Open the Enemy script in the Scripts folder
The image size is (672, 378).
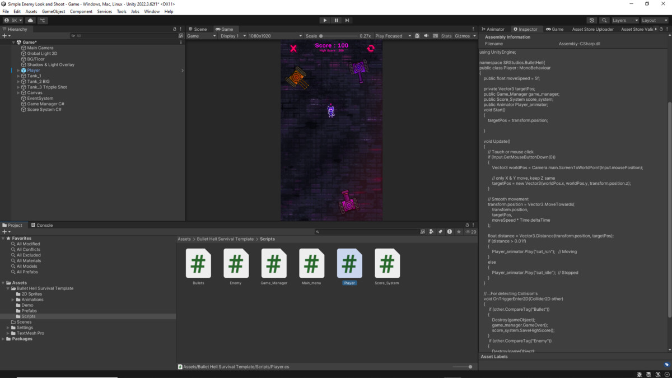[236, 264]
